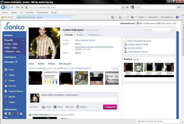Open the search provider dropdown arrow
Image resolution: width=184 pixels, height=124 pixels.
[182, 7]
